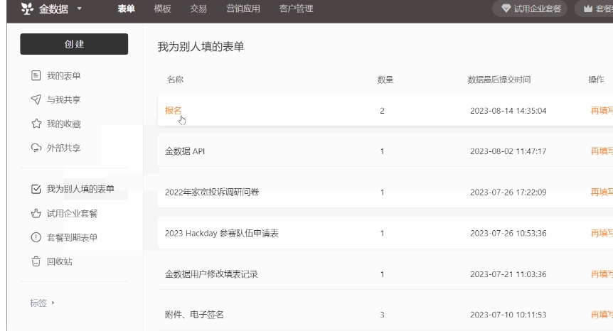
Task: Click the 我为别人填的表单 page heading
Action: [x=201, y=47]
